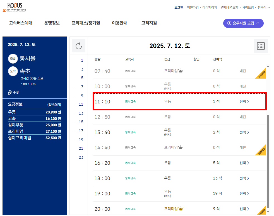Select the 11:10 우등 bus

(244, 101)
